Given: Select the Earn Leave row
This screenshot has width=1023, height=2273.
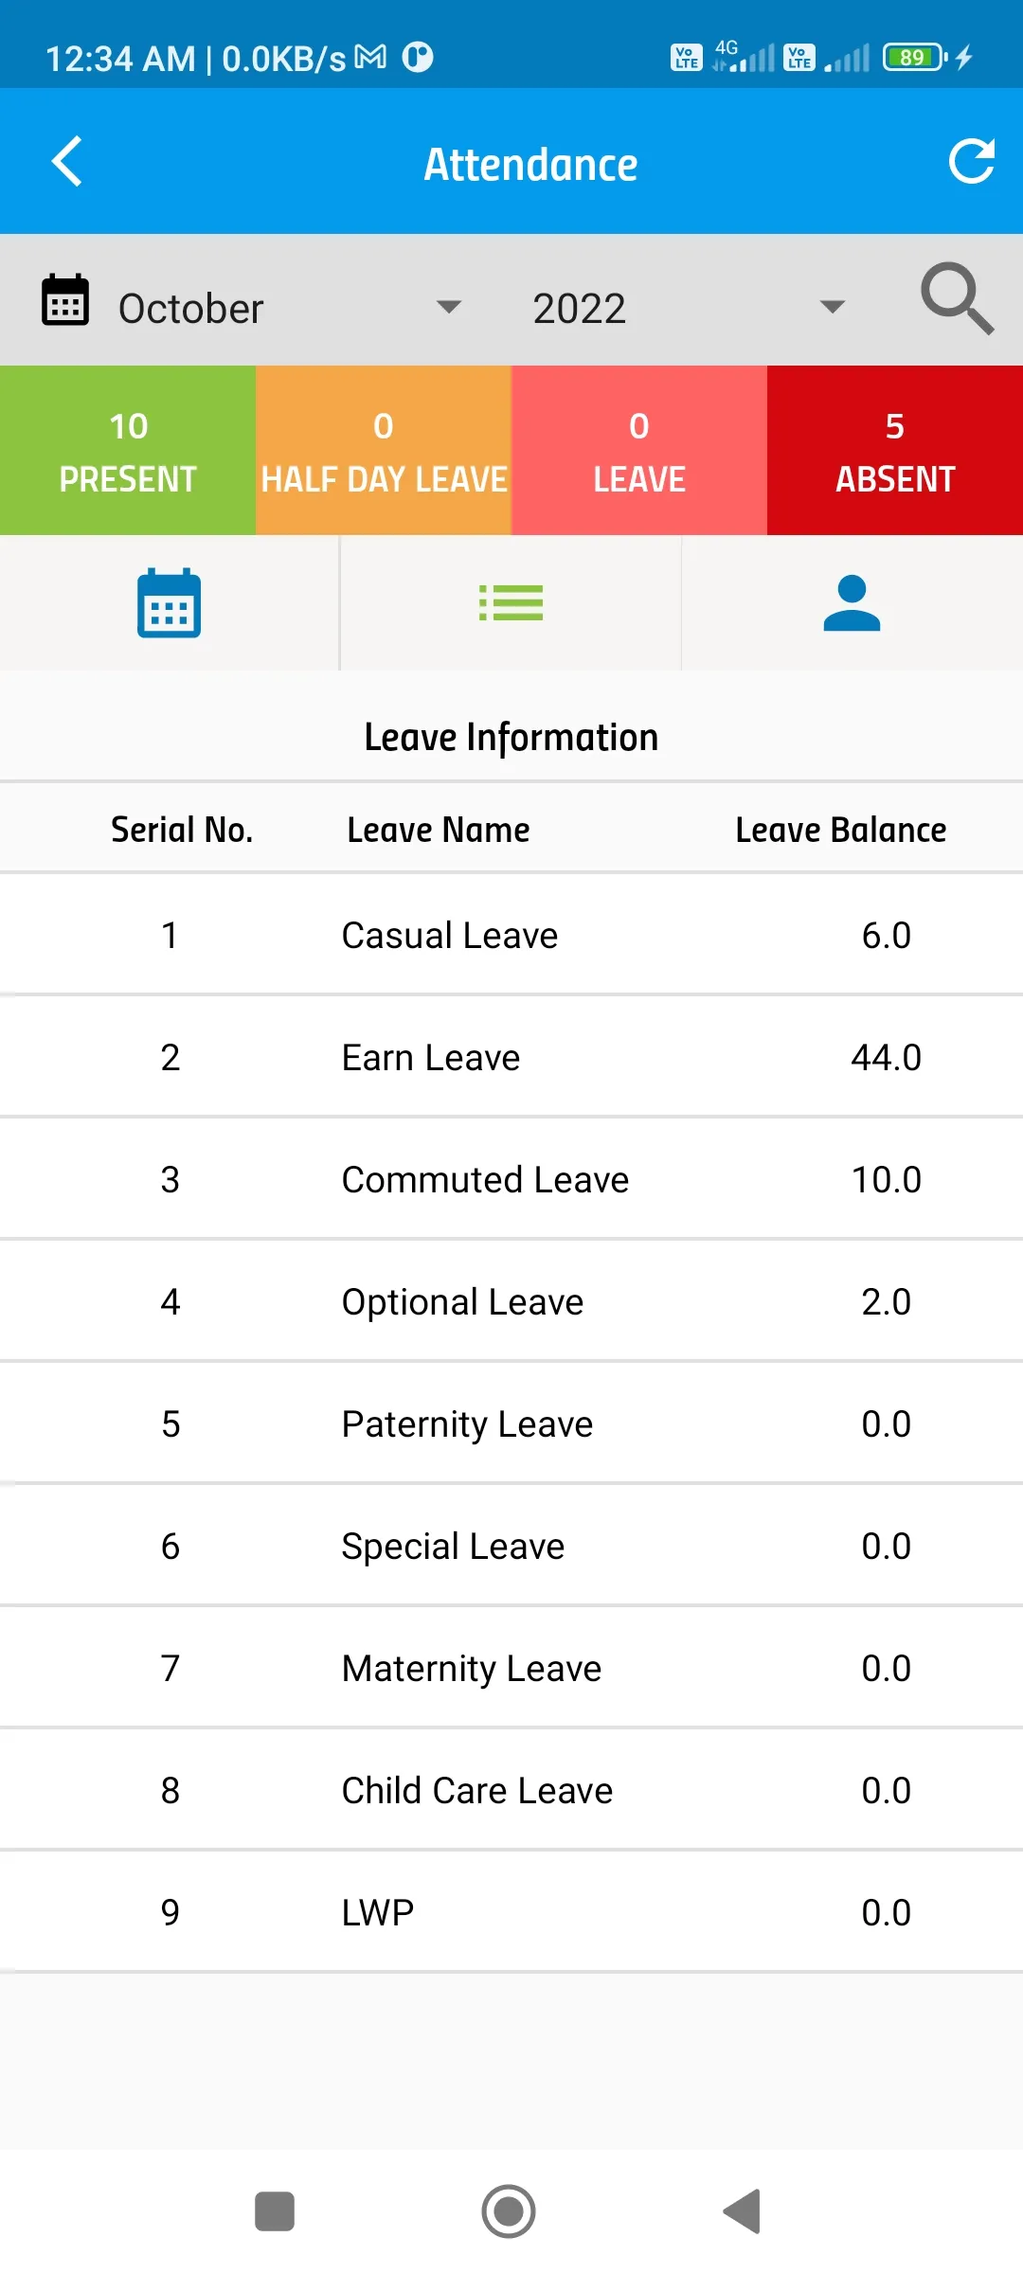Looking at the screenshot, I should point(511,1057).
